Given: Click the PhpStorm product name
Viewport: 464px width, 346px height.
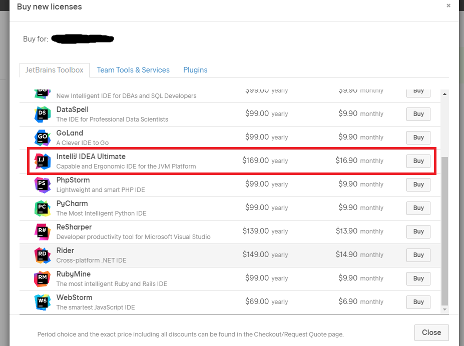Looking at the screenshot, I should click(73, 180).
